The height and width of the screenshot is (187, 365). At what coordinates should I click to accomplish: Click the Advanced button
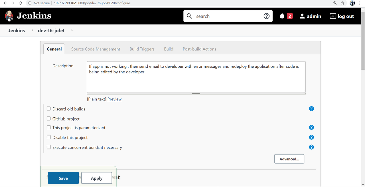coord(289,159)
